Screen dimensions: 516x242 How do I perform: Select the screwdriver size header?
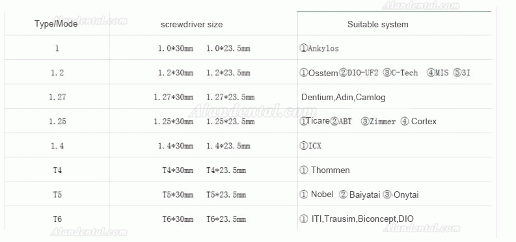(191, 24)
